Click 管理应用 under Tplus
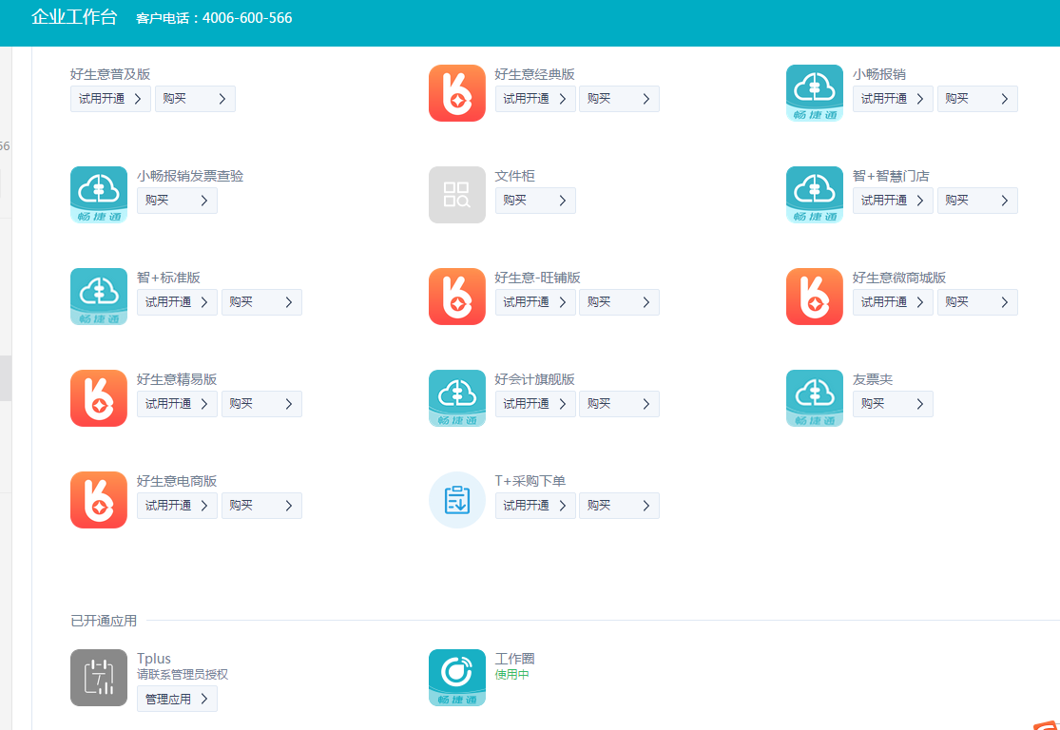 point(177,699)
